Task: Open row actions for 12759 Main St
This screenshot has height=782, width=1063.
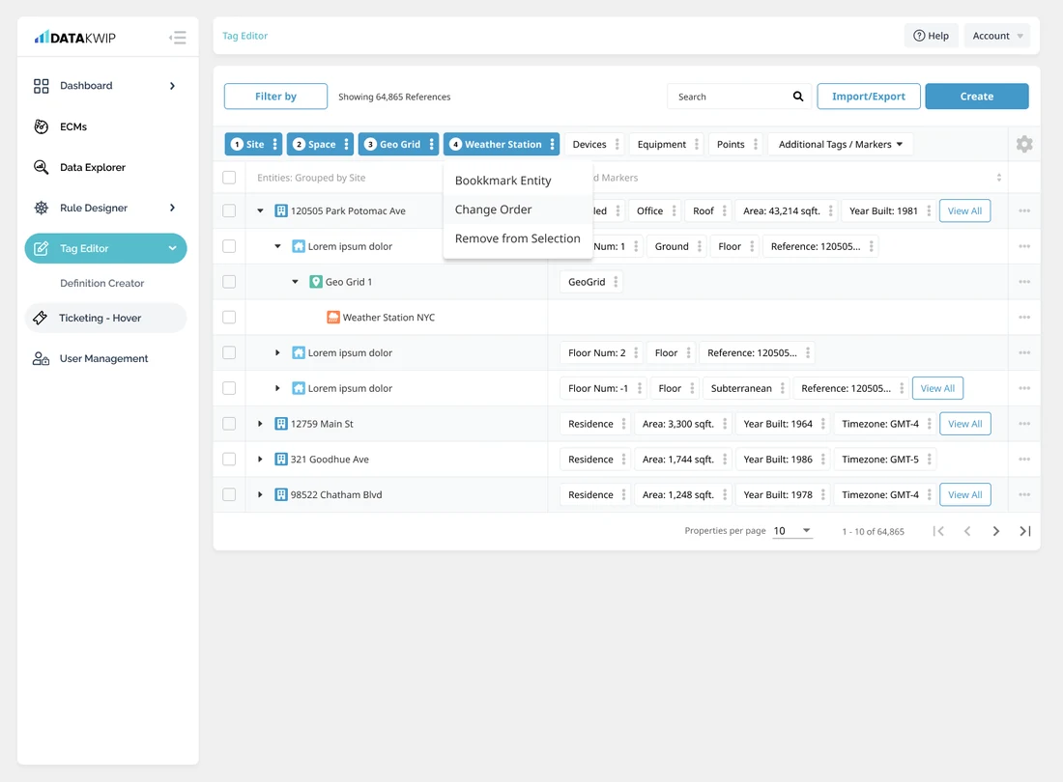Action: pyautogui.click(x=1024, y=424)
